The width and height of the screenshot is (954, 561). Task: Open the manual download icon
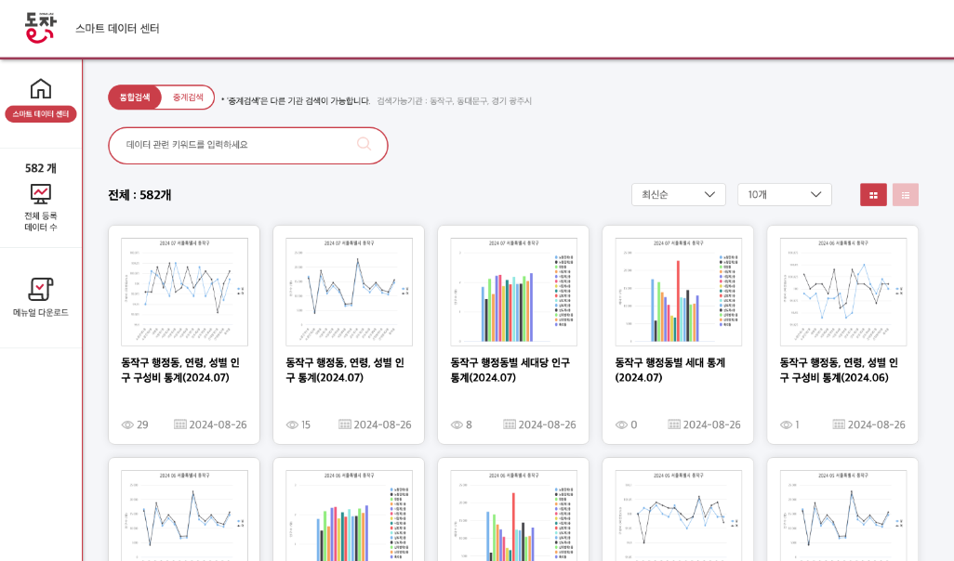41,290
